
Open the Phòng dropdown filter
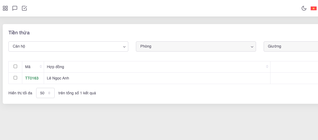coord(196,46)
